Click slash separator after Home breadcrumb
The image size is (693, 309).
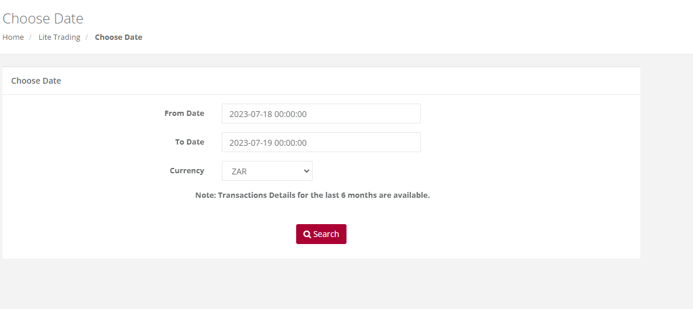click(x=31, y=37)
